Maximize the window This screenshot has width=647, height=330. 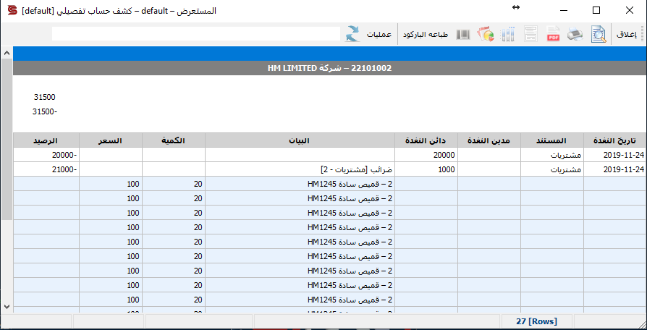coord(596,10)
